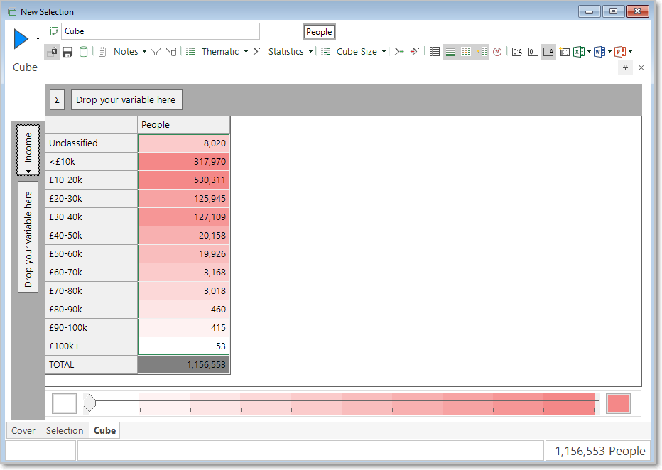The image size is (662, 470).
Task: Pin the Cube panel
Action: (x=625, y=67)
